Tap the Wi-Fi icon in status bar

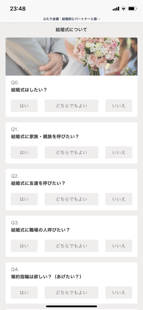(x=124, y=9)
